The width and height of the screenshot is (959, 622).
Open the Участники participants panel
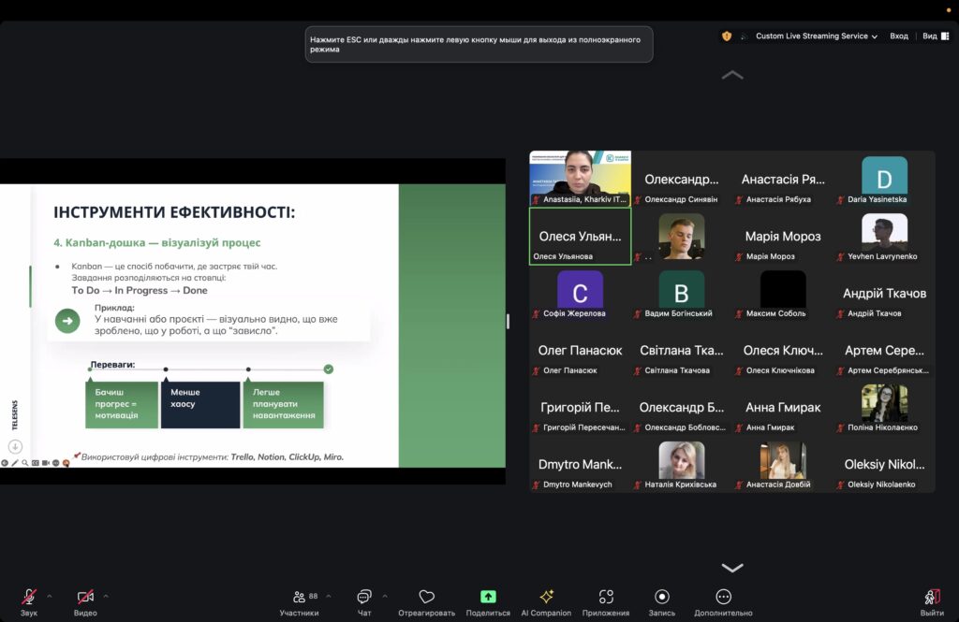pos(299,597)
